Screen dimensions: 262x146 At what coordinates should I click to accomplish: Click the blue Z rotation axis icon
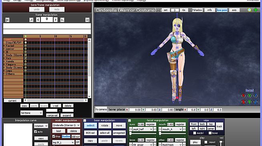(x=256, y=96)
